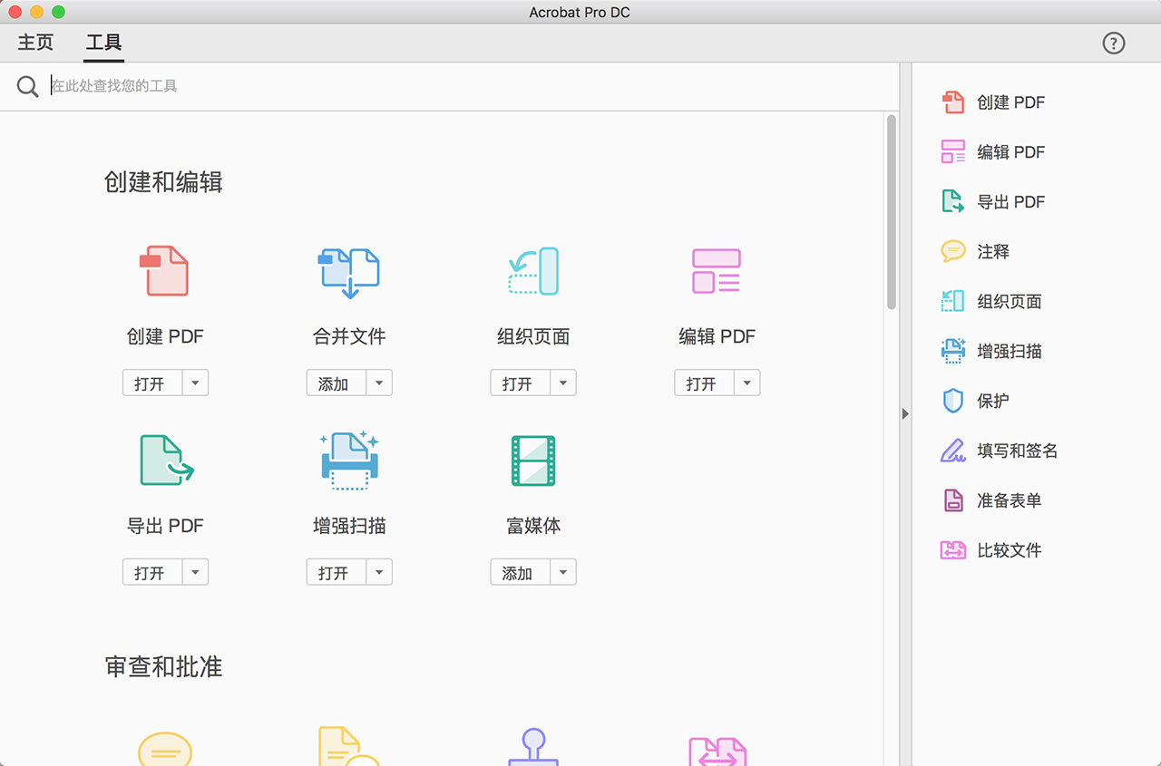Open the Export PDF (导出 PDF) grid icon

[x=167, y=460]
